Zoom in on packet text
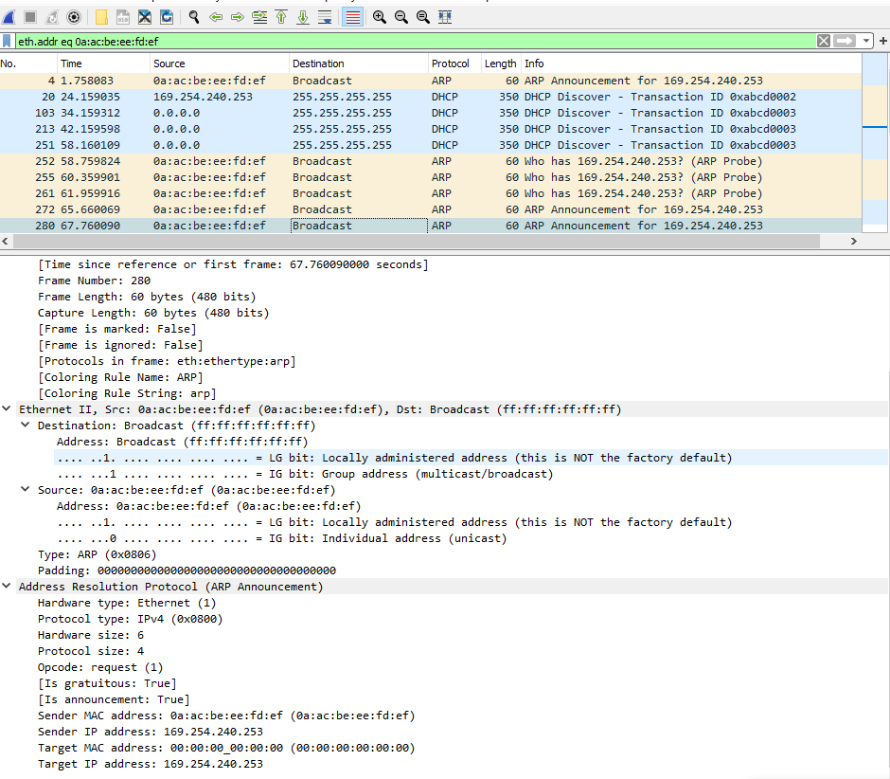 coord(380,17)
